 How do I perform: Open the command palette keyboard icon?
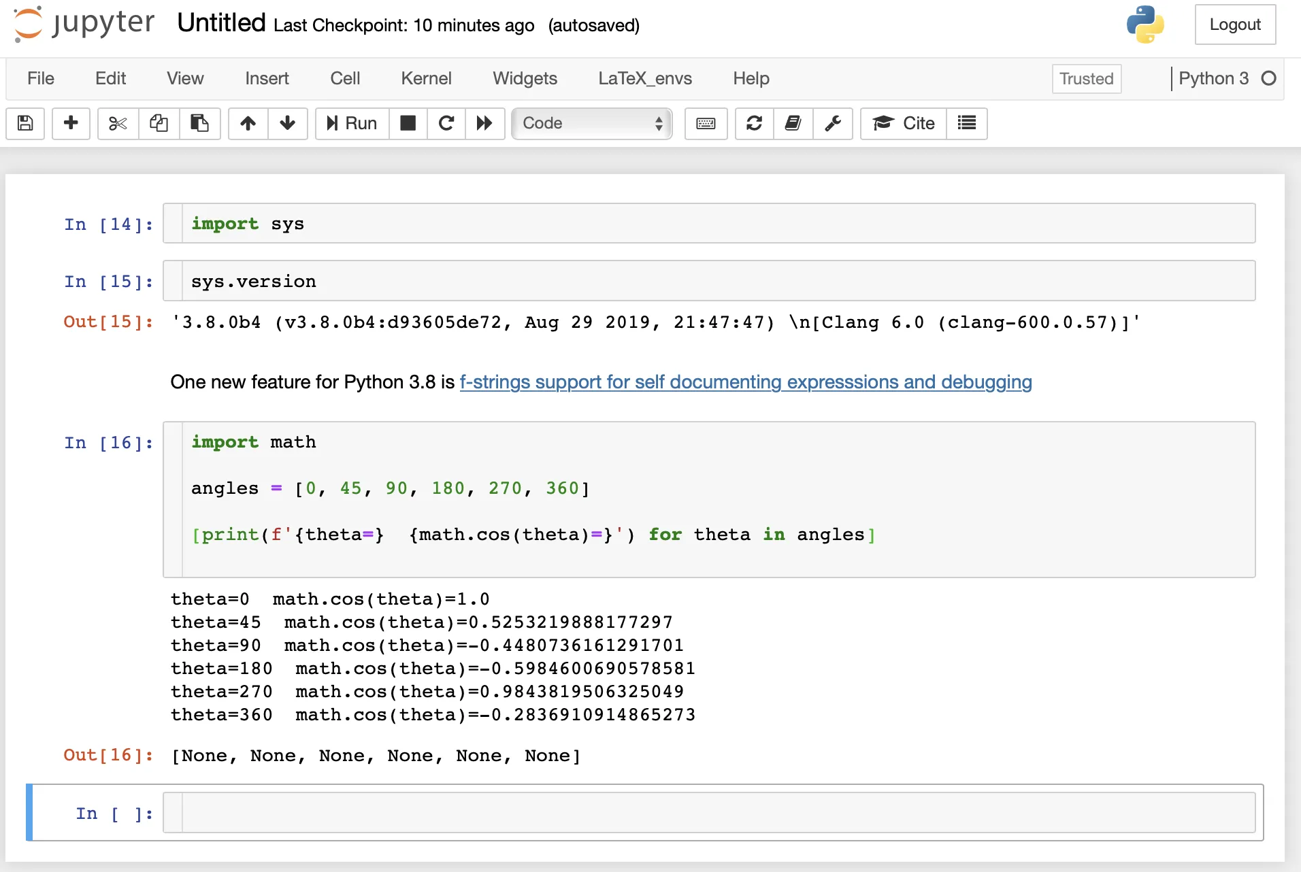tap(706, 123)
